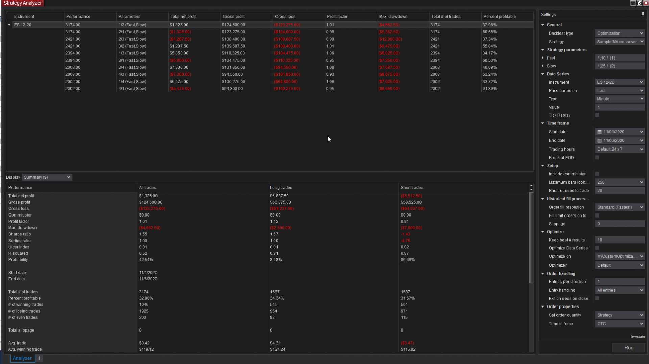Screen dimensions: 649x364
Task: Collapse the Historical fill processing section
Action: (543, 199)
